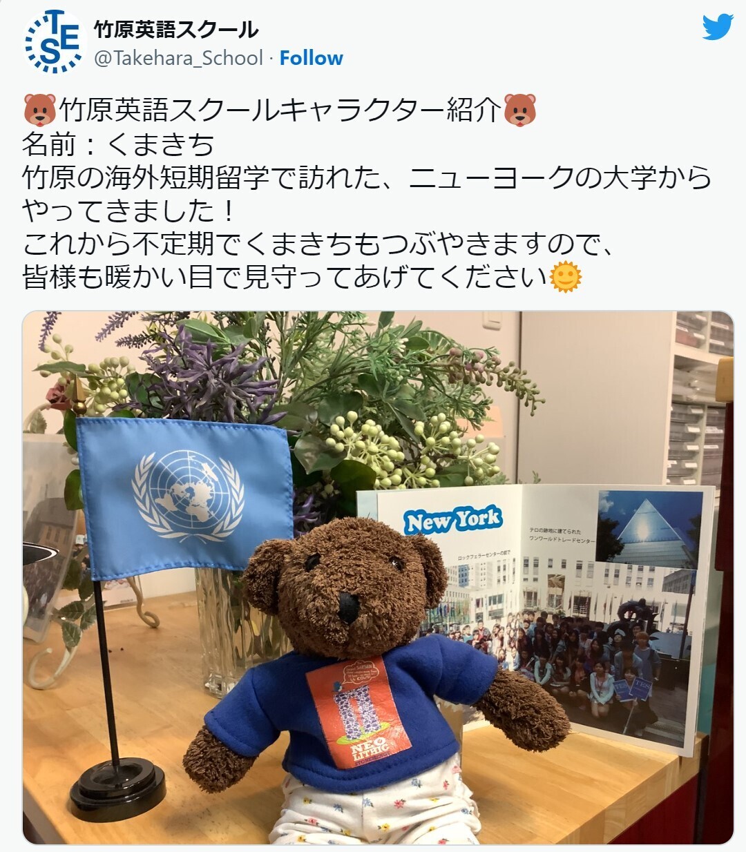The height and width of the screenshot is (852, 746).
Task: Click the bear emoji before the heading
Action: coord(39,110)
